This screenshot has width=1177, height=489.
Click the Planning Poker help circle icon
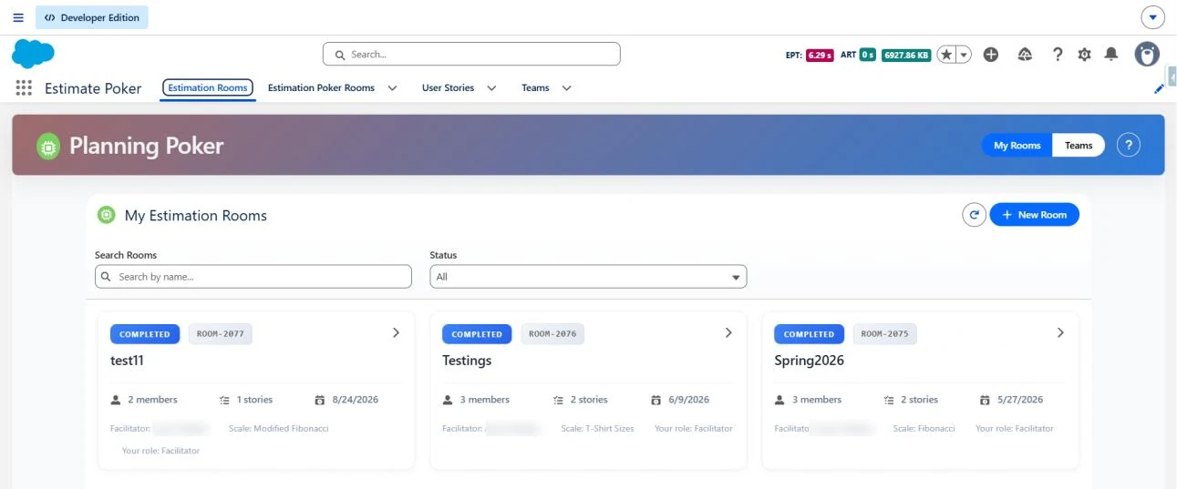coord(1129,145)
